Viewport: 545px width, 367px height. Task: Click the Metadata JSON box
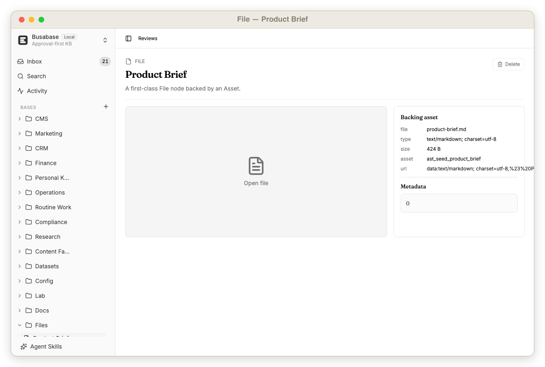pyautogui.click(x=459, y=203)
